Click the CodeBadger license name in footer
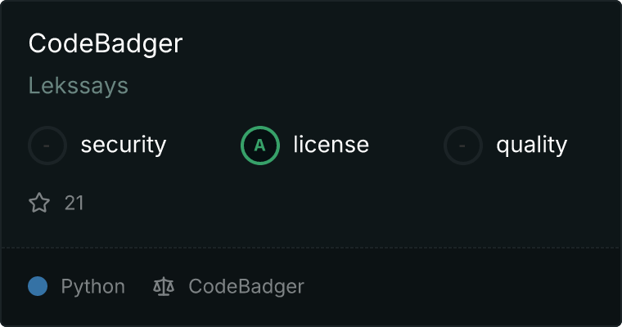622x327 pixels. (246, 287)
